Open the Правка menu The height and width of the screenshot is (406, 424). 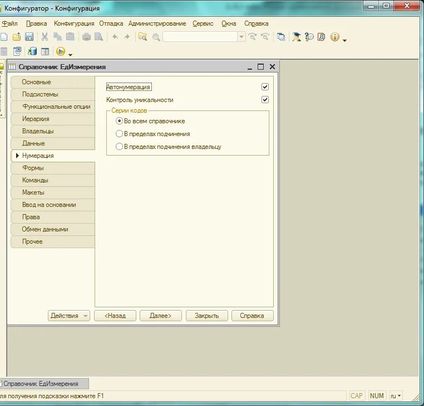(x=37, y=23)
